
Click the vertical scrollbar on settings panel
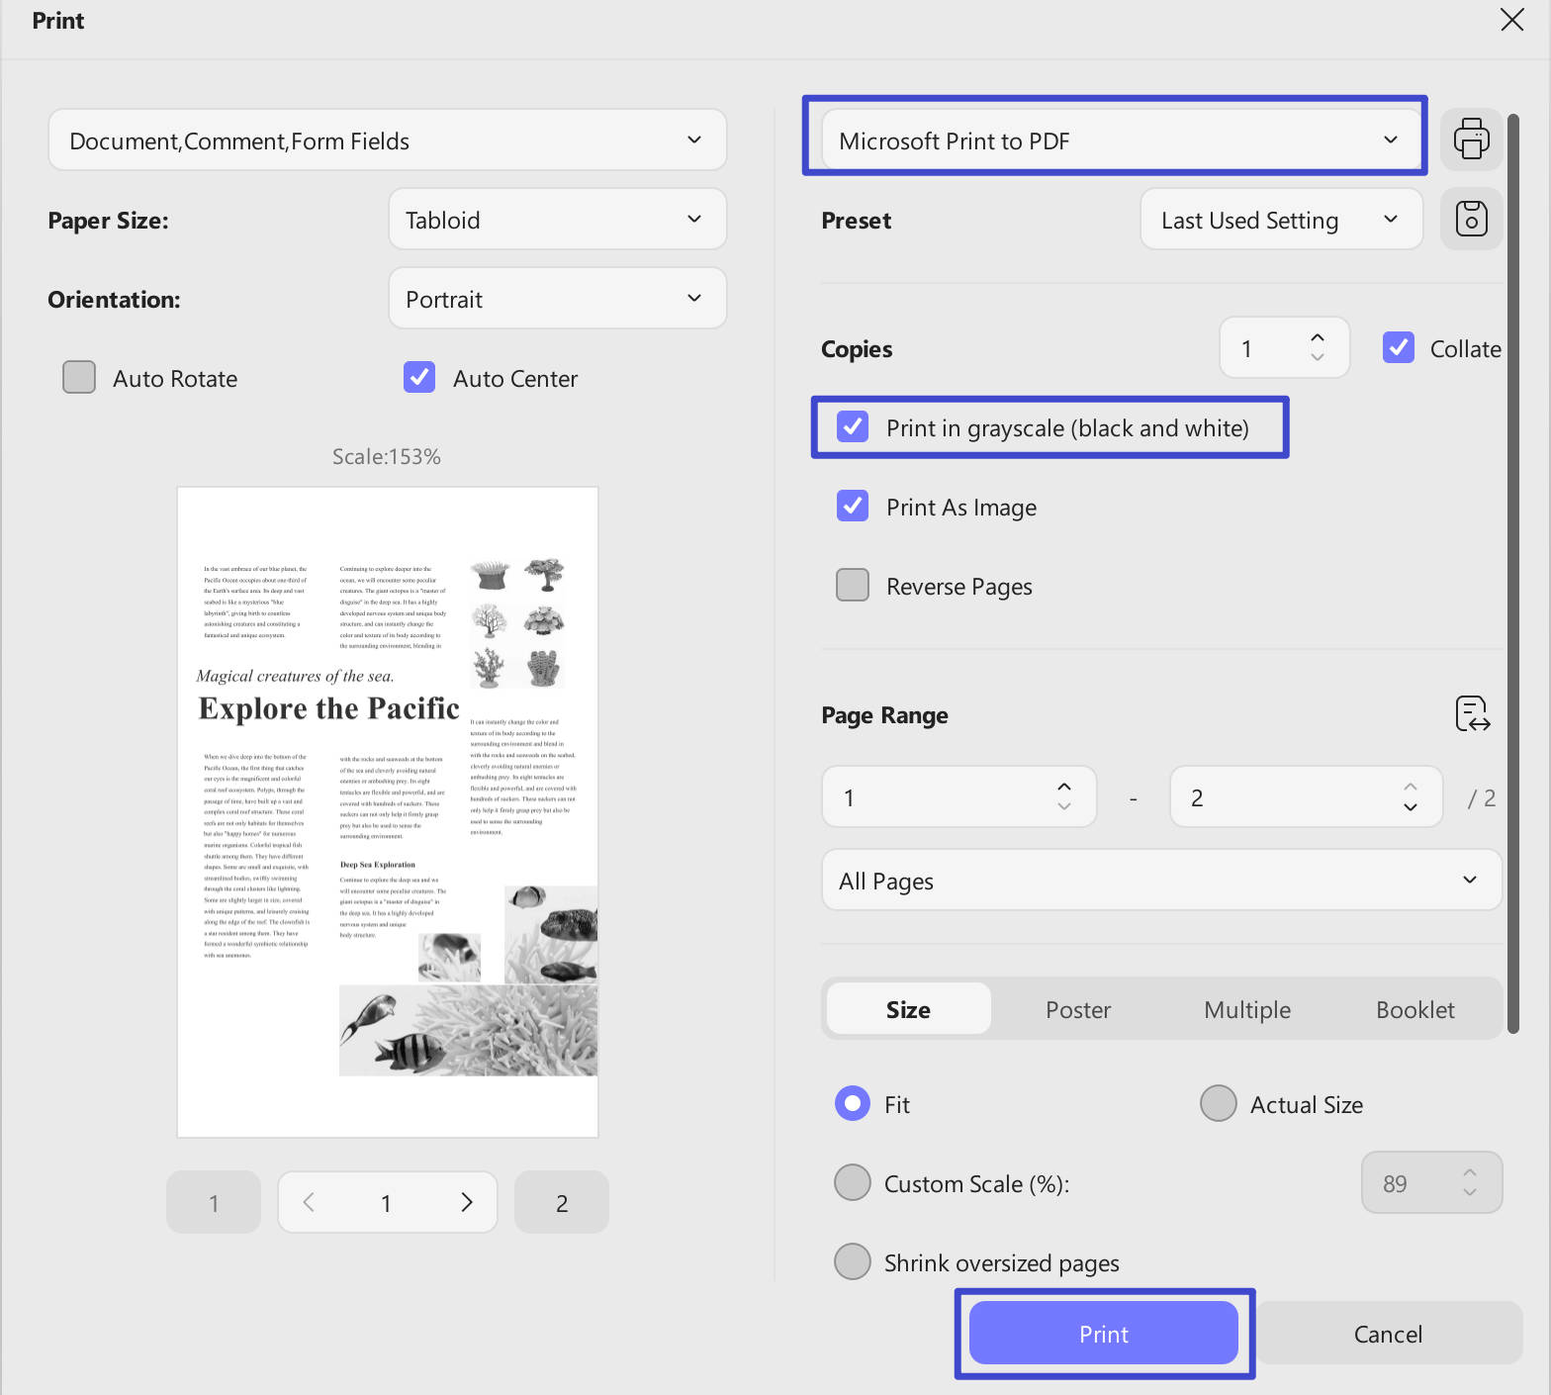point(1512,574)
